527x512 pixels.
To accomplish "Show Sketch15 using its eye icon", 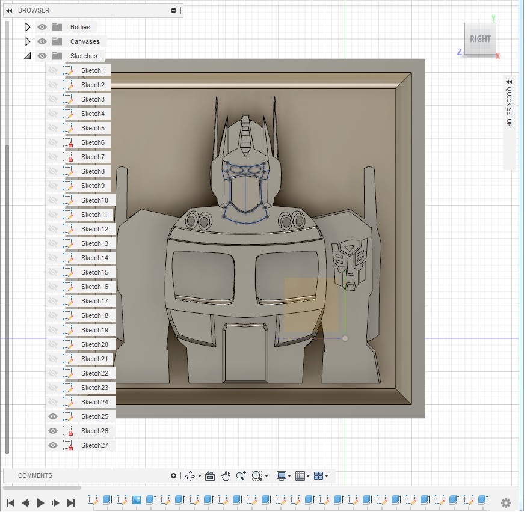I will click(53, 273).
